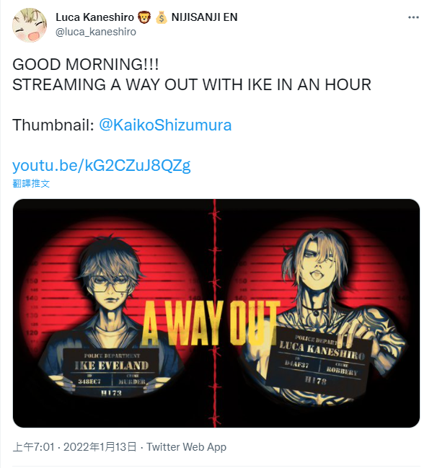Screen dimensions: 432x468
Task: Click the money bag emoji in display name
Action: point(162,17)
